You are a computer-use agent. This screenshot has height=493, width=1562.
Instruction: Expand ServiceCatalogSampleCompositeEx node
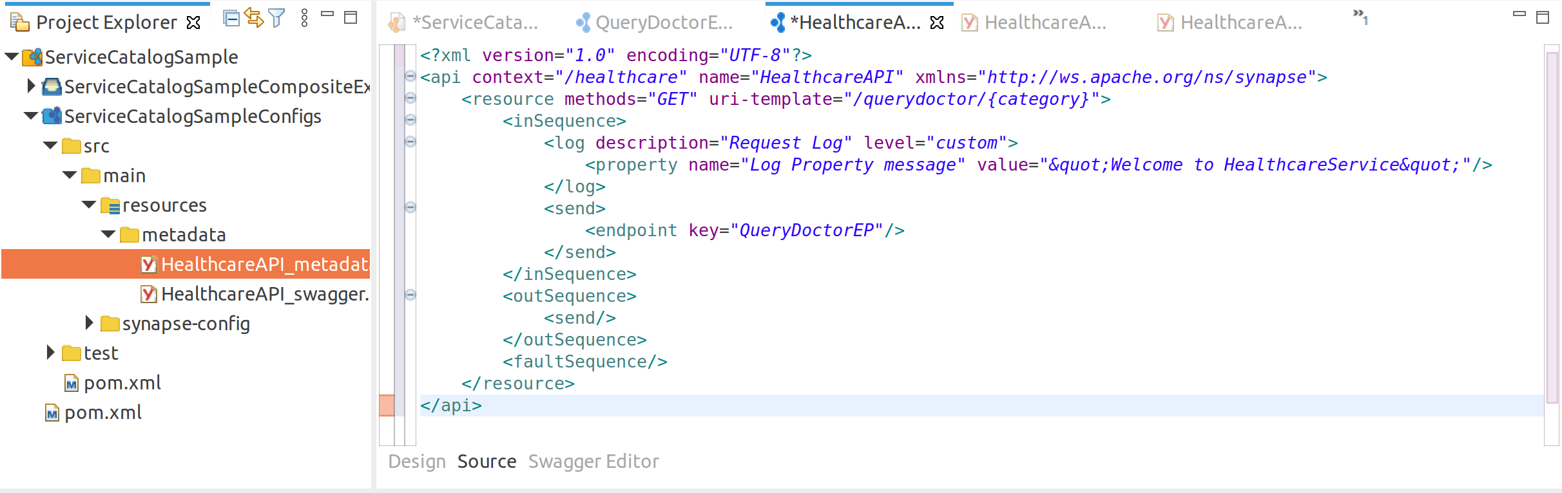(x=30, y=86)
